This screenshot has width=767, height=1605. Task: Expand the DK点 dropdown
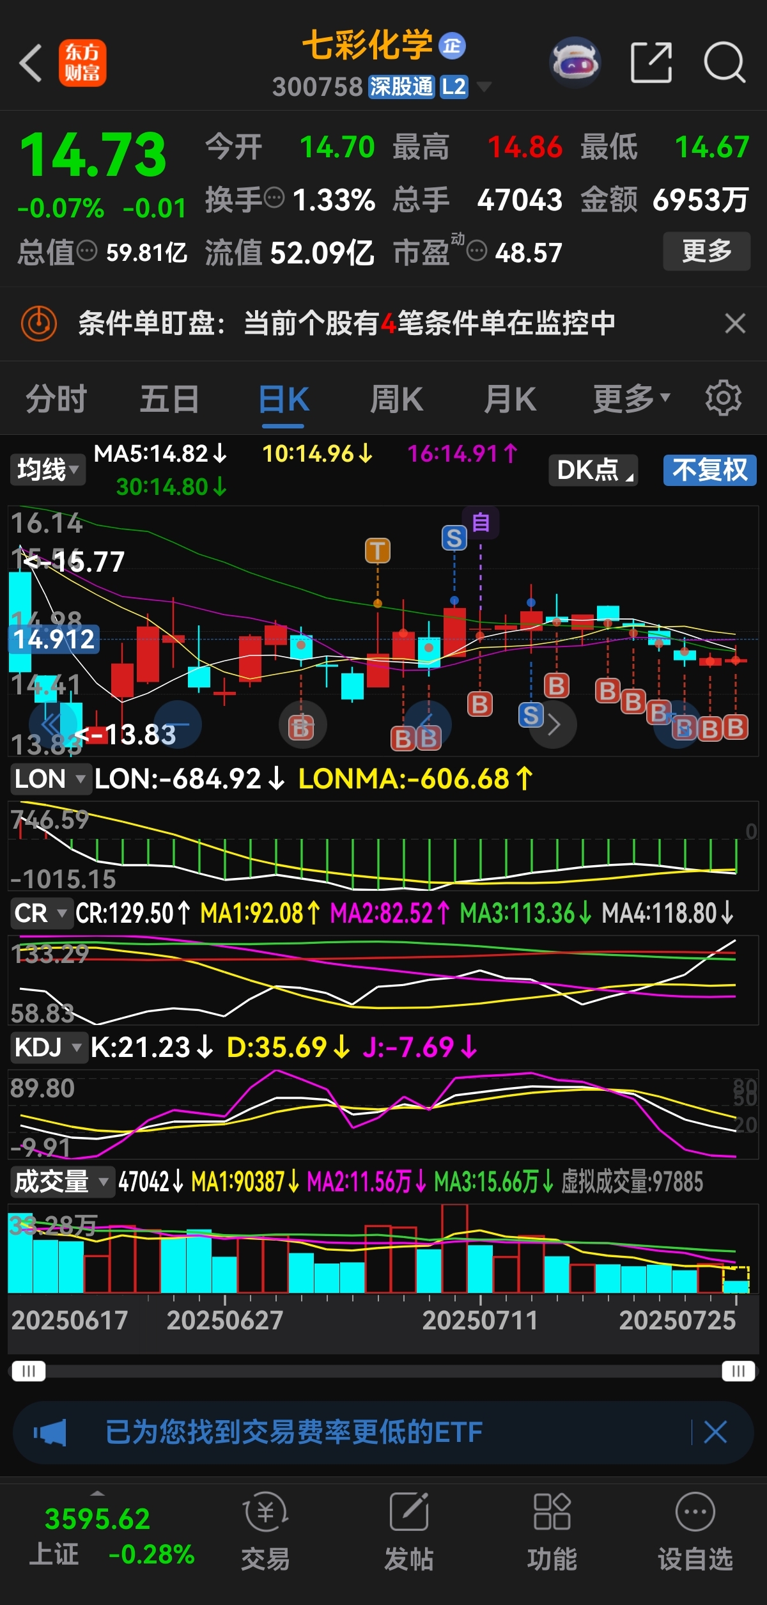[x=593, y=470]
